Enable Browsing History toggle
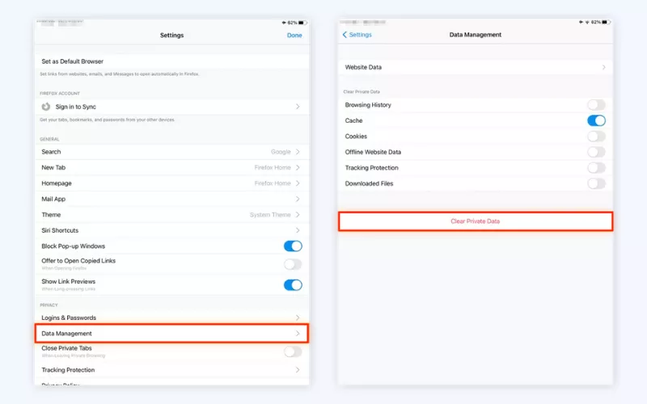The height and width of the screenshot is (404, 647). tap(596, 105)
